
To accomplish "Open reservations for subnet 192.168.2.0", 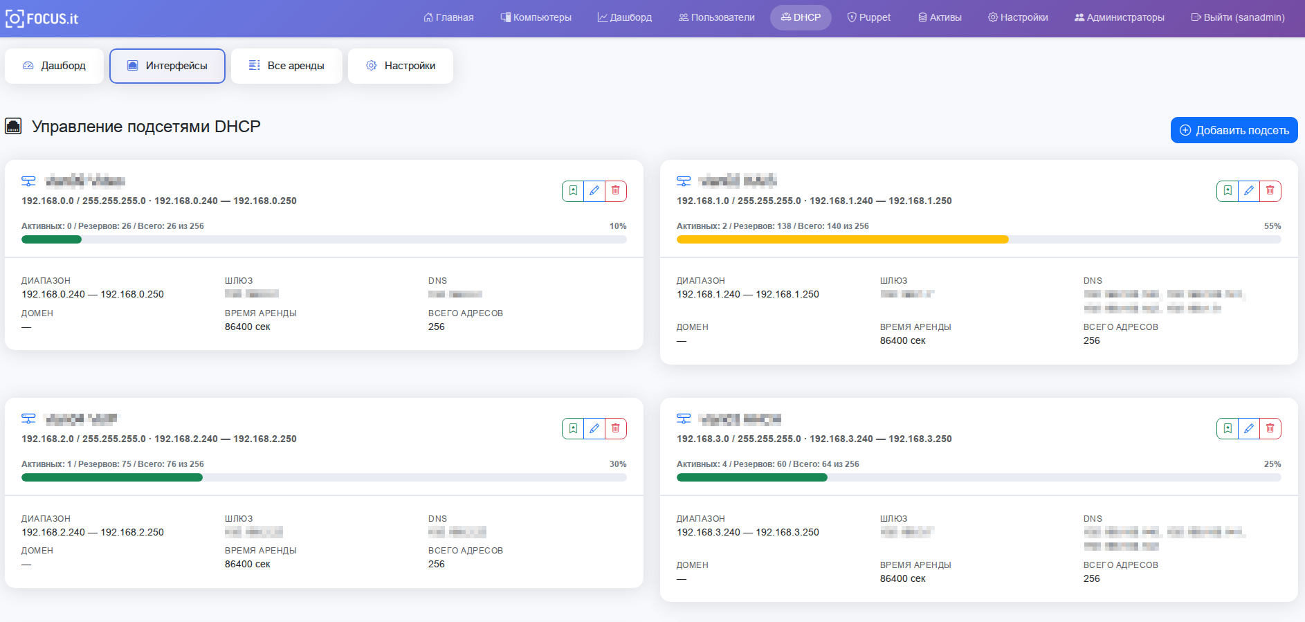I will coord(573,429).
